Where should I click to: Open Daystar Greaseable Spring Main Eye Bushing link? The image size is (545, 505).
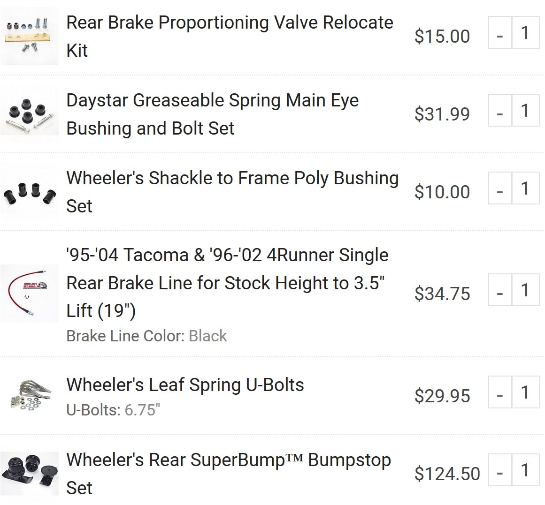point(212,114)
